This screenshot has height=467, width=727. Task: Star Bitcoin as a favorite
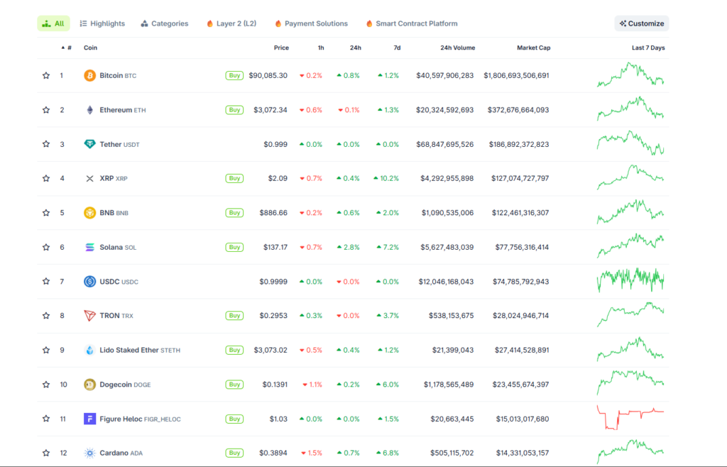coord(46,75)
